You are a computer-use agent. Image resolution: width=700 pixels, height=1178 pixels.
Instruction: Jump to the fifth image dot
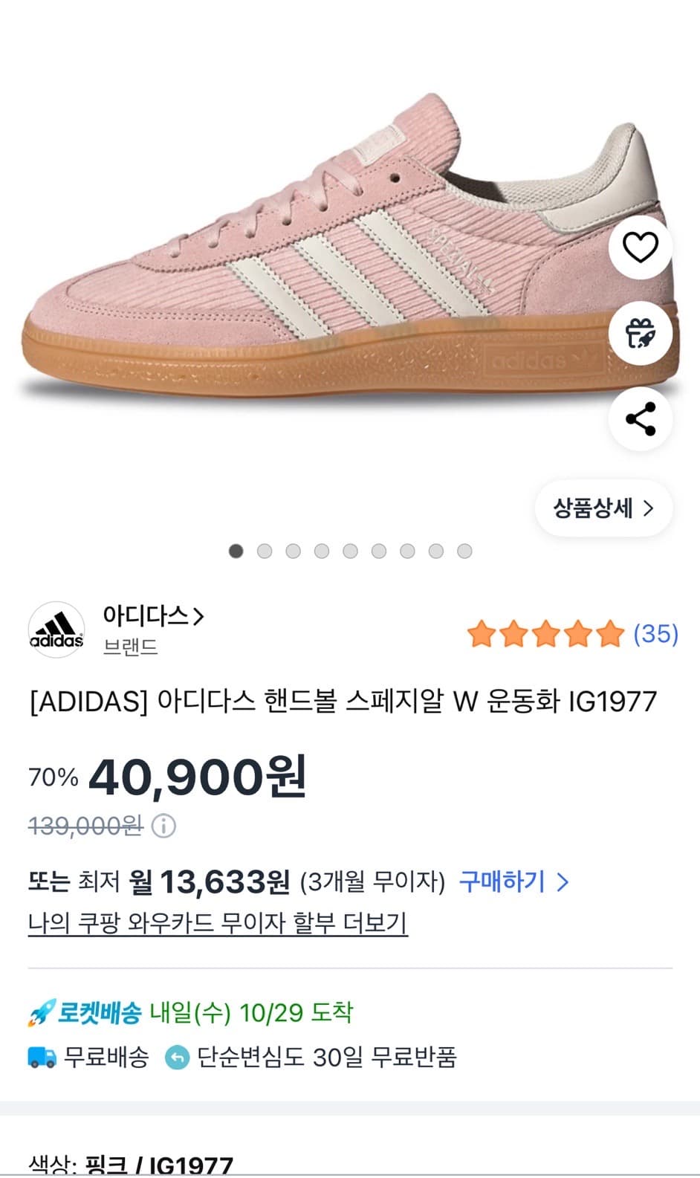(350, 551)
